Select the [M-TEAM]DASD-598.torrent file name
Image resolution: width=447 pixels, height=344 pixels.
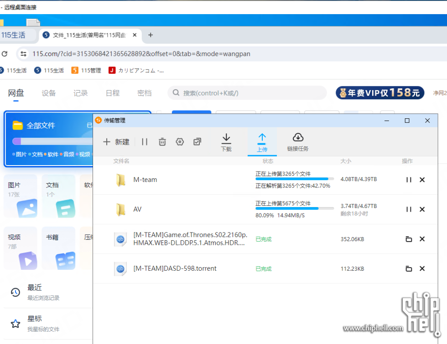[175, 268]
